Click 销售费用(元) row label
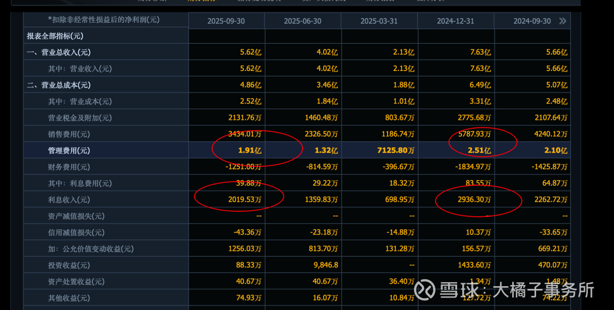 pos(69,134)
